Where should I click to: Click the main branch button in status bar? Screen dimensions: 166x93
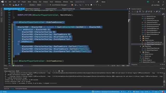(155, 92)
